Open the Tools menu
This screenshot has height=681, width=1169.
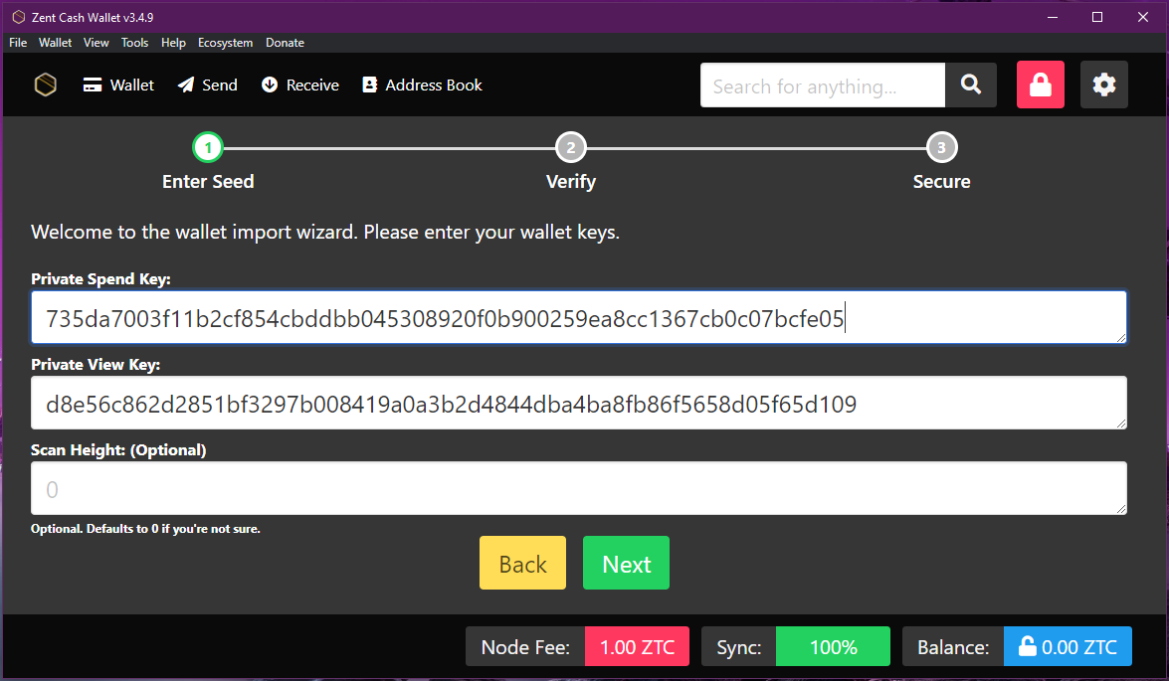135,43
